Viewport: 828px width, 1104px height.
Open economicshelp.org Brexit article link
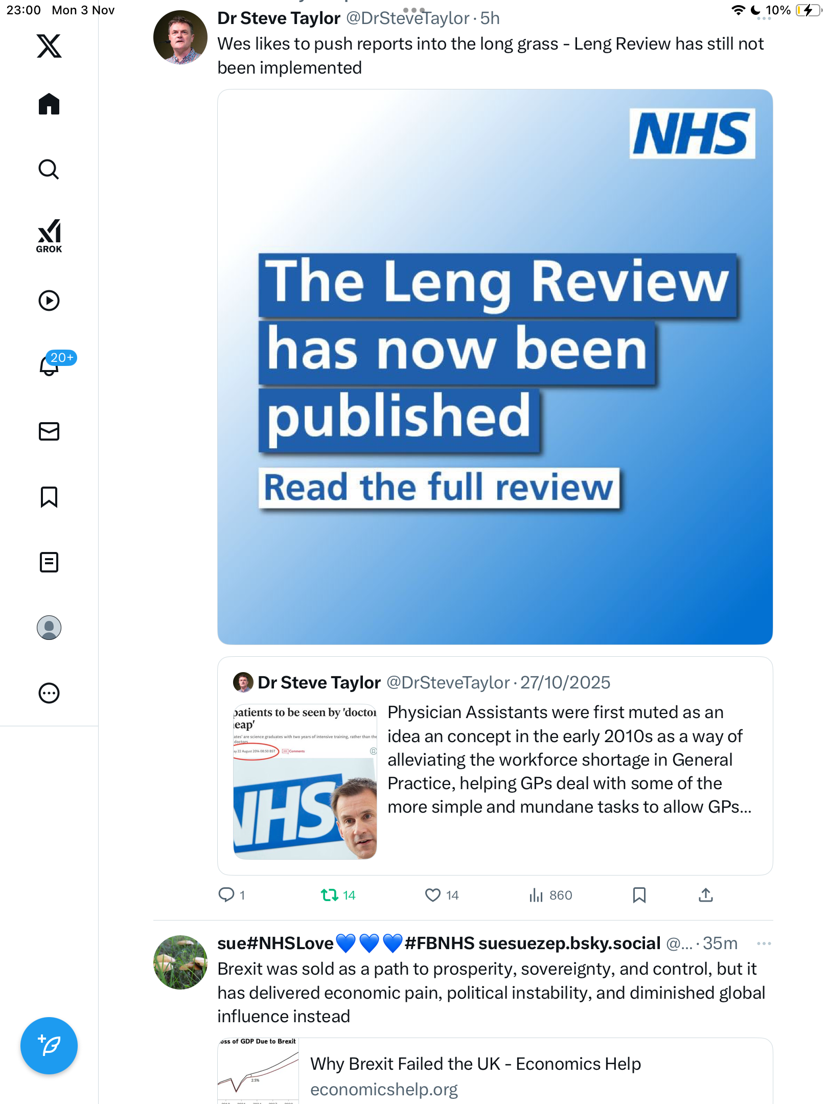click(x=495, y=1071)
